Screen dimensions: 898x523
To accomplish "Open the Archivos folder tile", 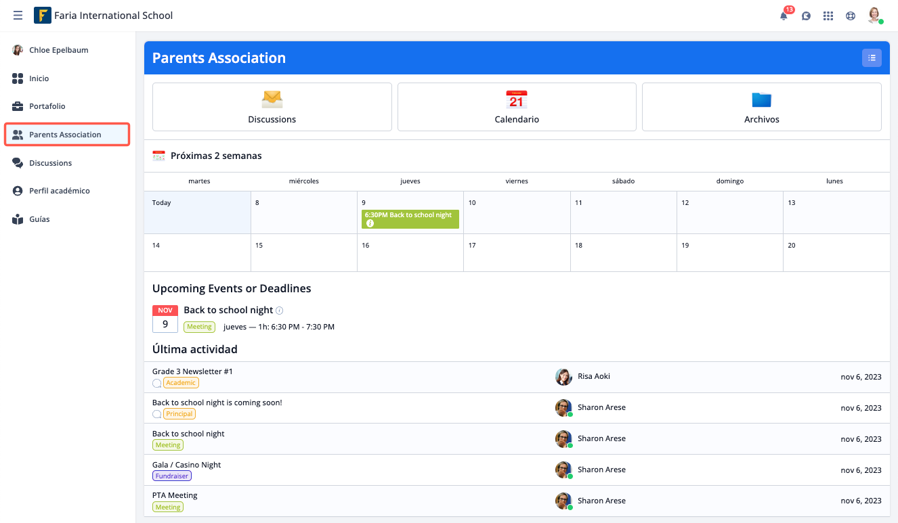I will coord(761,107).
